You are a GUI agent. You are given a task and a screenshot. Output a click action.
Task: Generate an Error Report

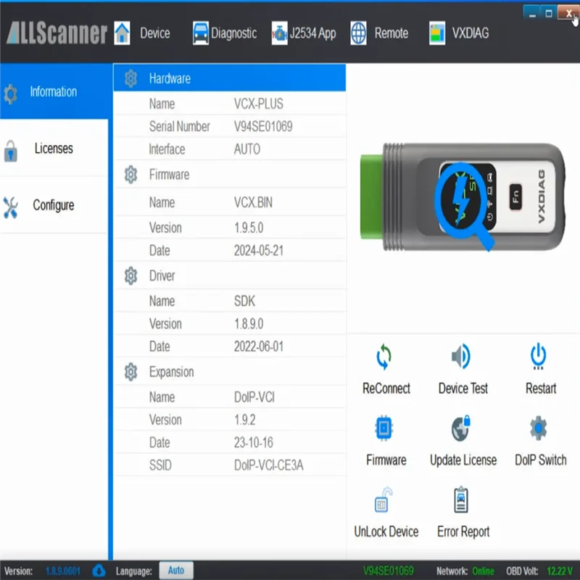(462, 501)
